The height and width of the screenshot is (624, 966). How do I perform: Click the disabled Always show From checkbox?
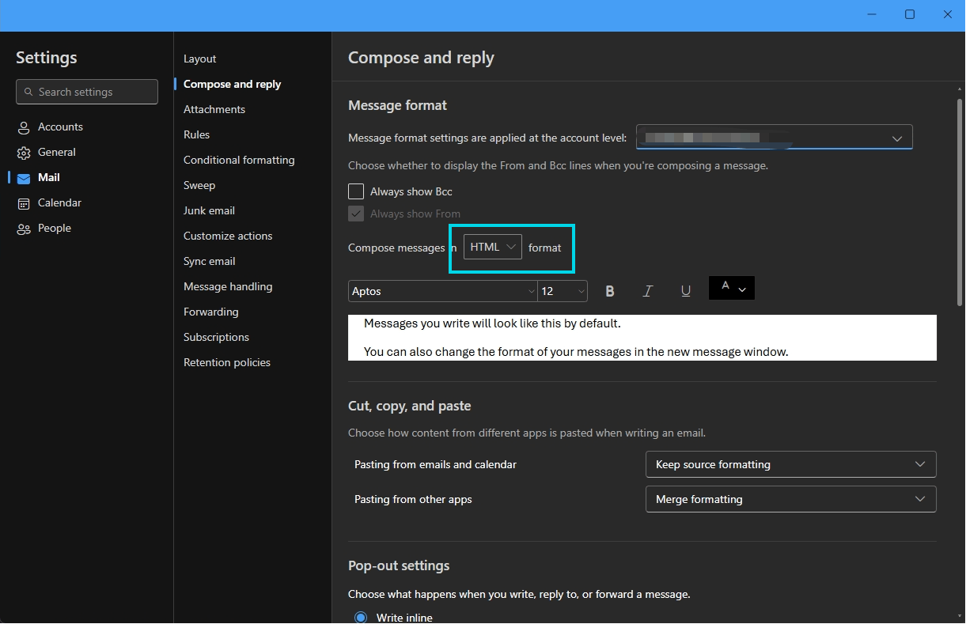[356, 214]
